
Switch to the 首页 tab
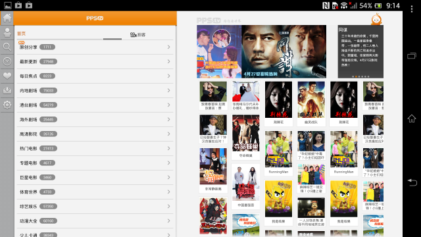coord(21,34)
